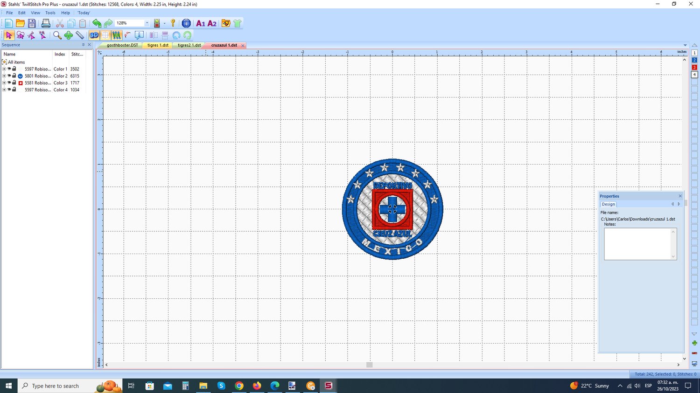Expand the Color 2 sequence row

(x=4, y=76)
